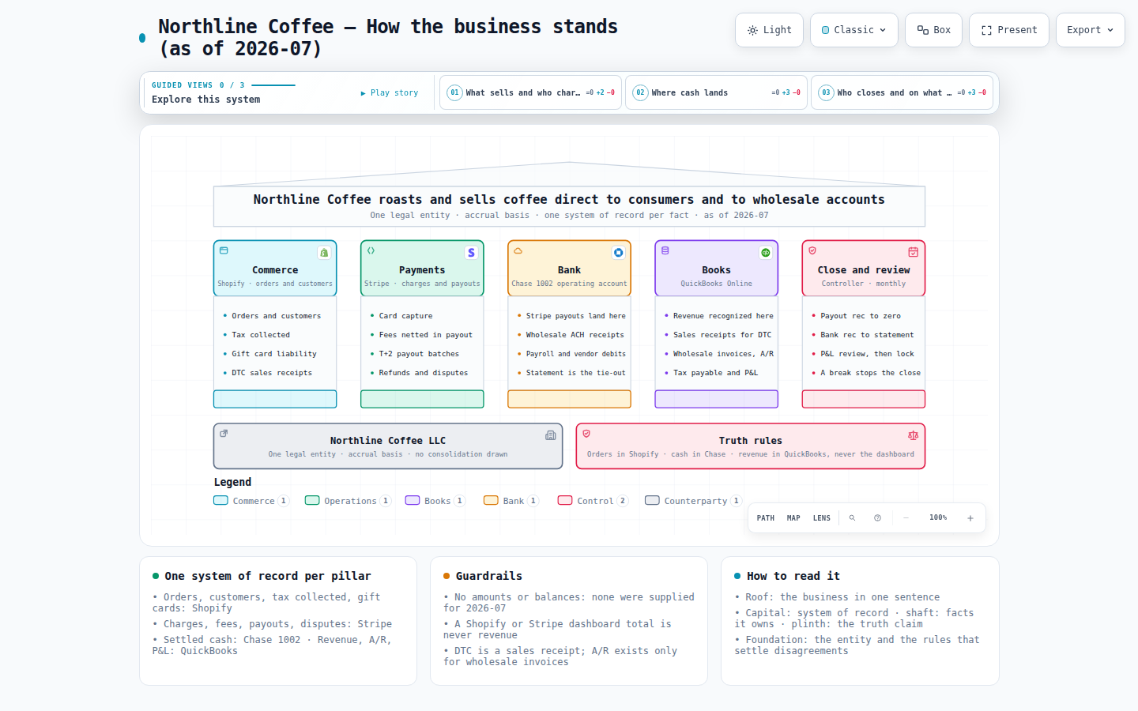The width and height of the screenshot is (1138, 711).
Task: Select the PATH view mode
Action: pos(766,518)
